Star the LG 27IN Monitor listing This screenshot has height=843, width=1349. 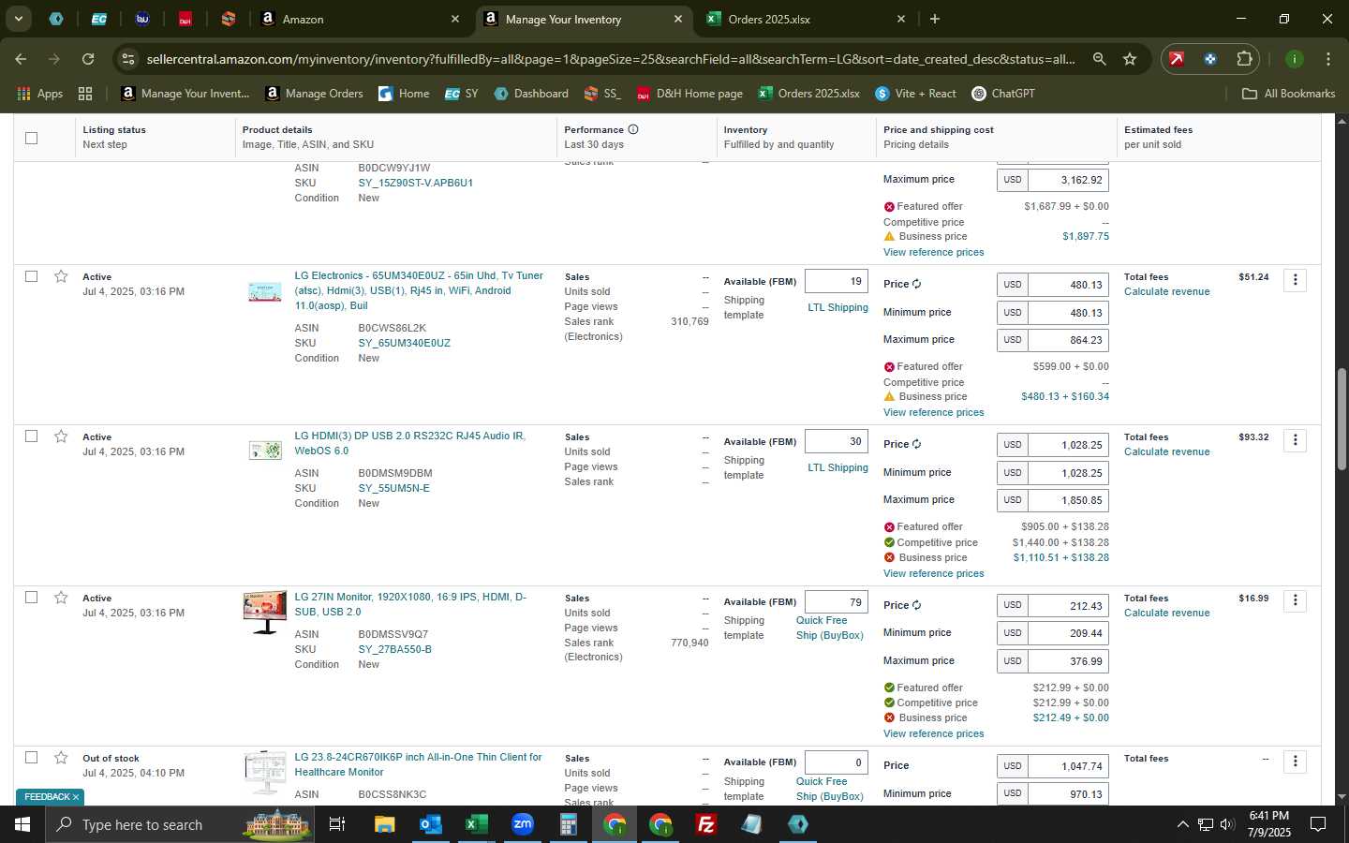(x=61, y=598)
